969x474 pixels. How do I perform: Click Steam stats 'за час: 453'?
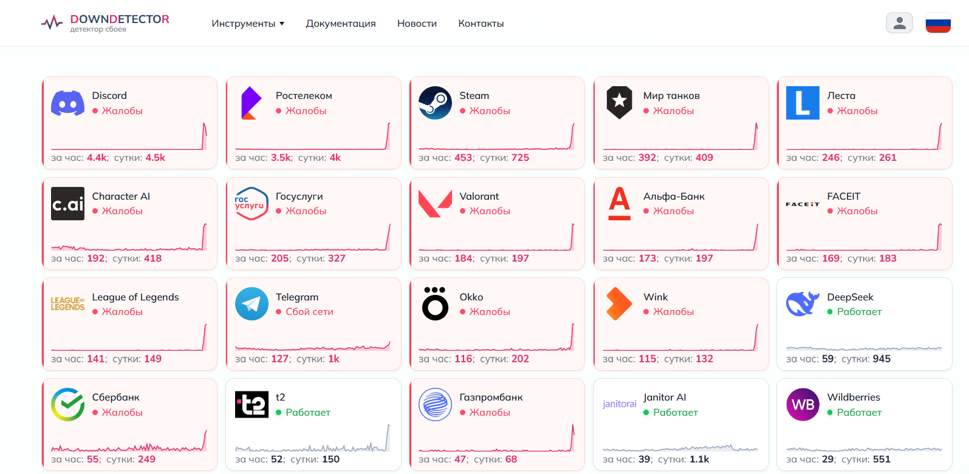click(447, 158)
